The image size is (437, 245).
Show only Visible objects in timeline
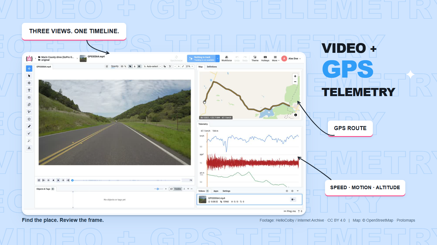point(178,189)
